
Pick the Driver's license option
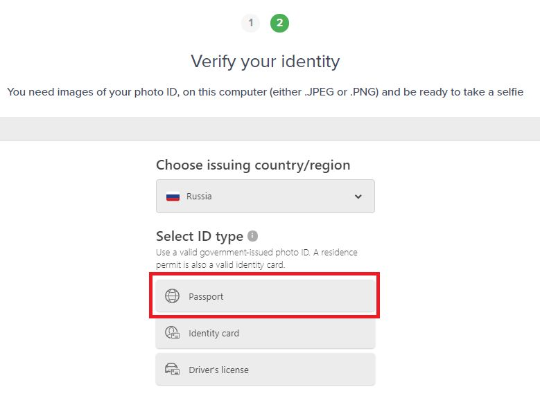coord(265,370)
